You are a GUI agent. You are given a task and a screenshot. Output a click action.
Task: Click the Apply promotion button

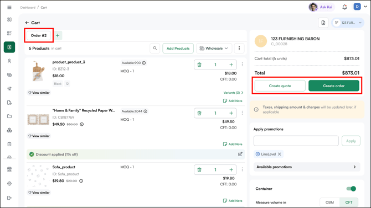tap(351, 141)
